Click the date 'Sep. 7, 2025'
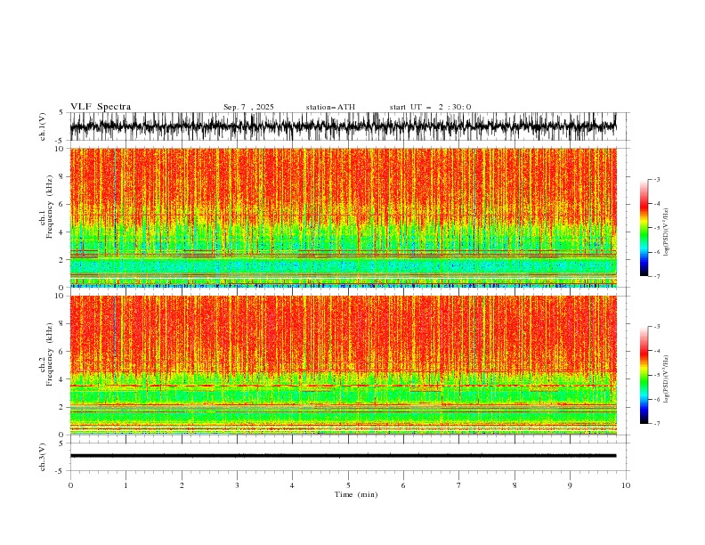This screenshot has width=705, height=545. [x=248, y=107]
